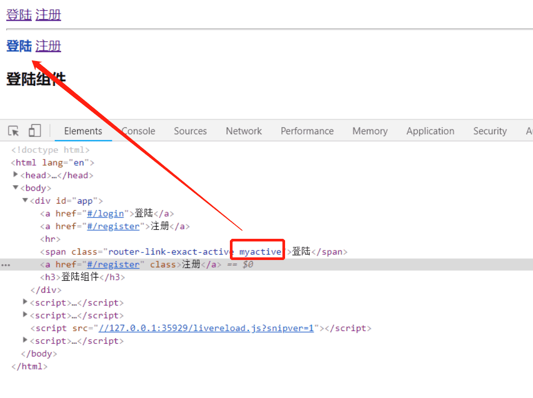Click the empty class attribute on highlighted row
The height and width of the screenshot is (398, 533).
click(x=163, y=264)
